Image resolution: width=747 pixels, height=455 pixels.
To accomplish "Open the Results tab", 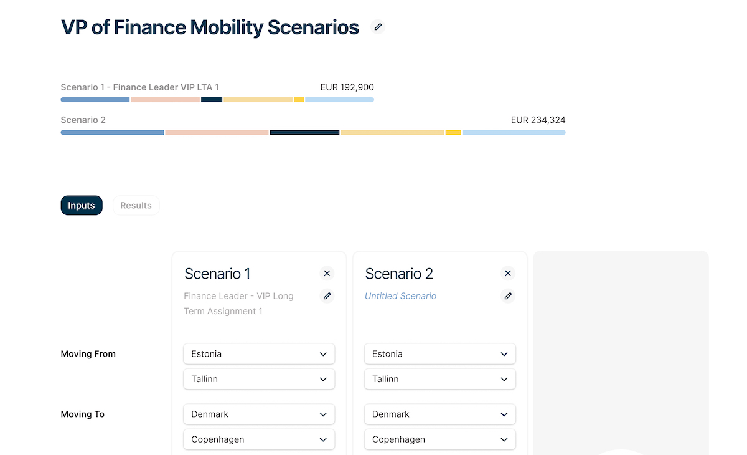I will click(x=136, y=206).
